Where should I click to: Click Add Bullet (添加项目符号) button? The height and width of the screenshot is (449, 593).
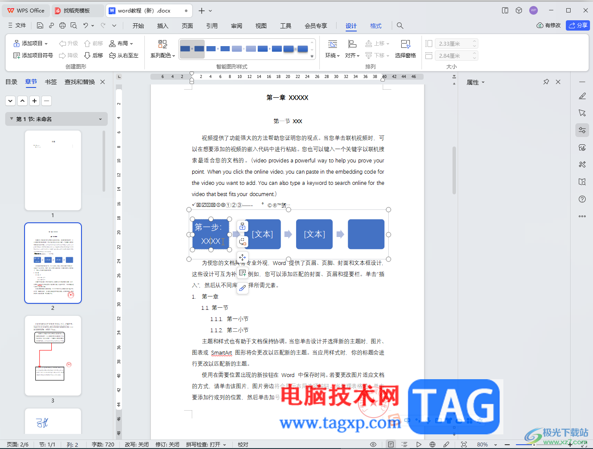[33, 56]
